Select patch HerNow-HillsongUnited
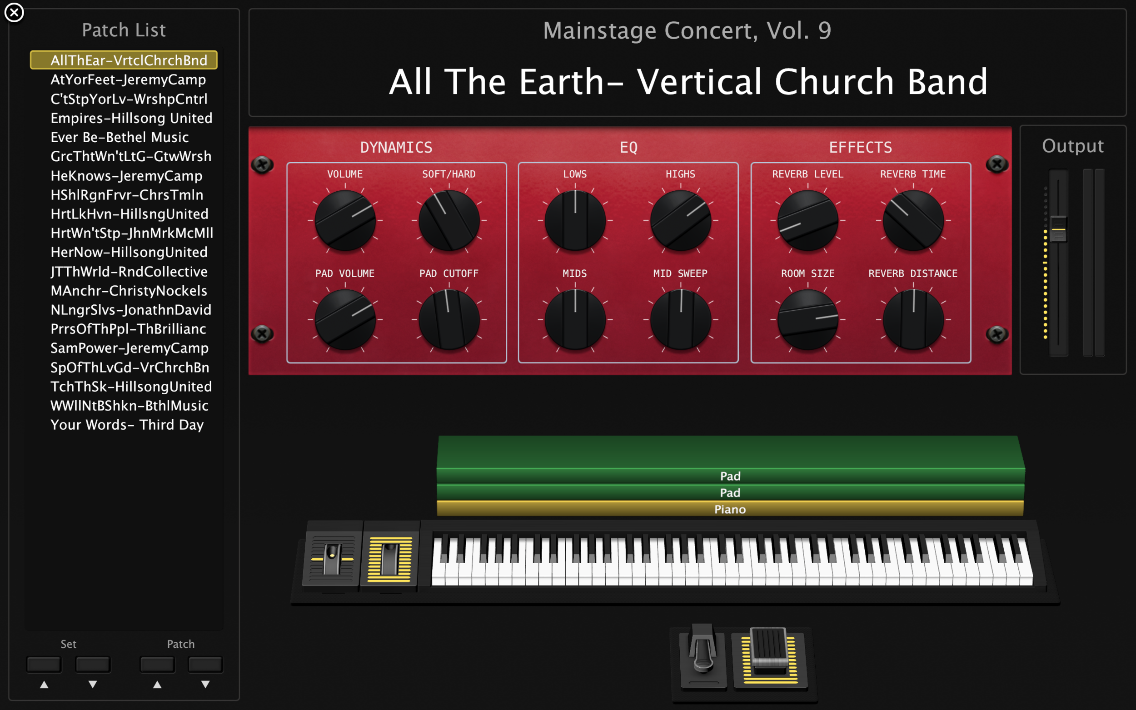Image resolution: width=1136 pixels, height=710 pixels. click(124, 252)
